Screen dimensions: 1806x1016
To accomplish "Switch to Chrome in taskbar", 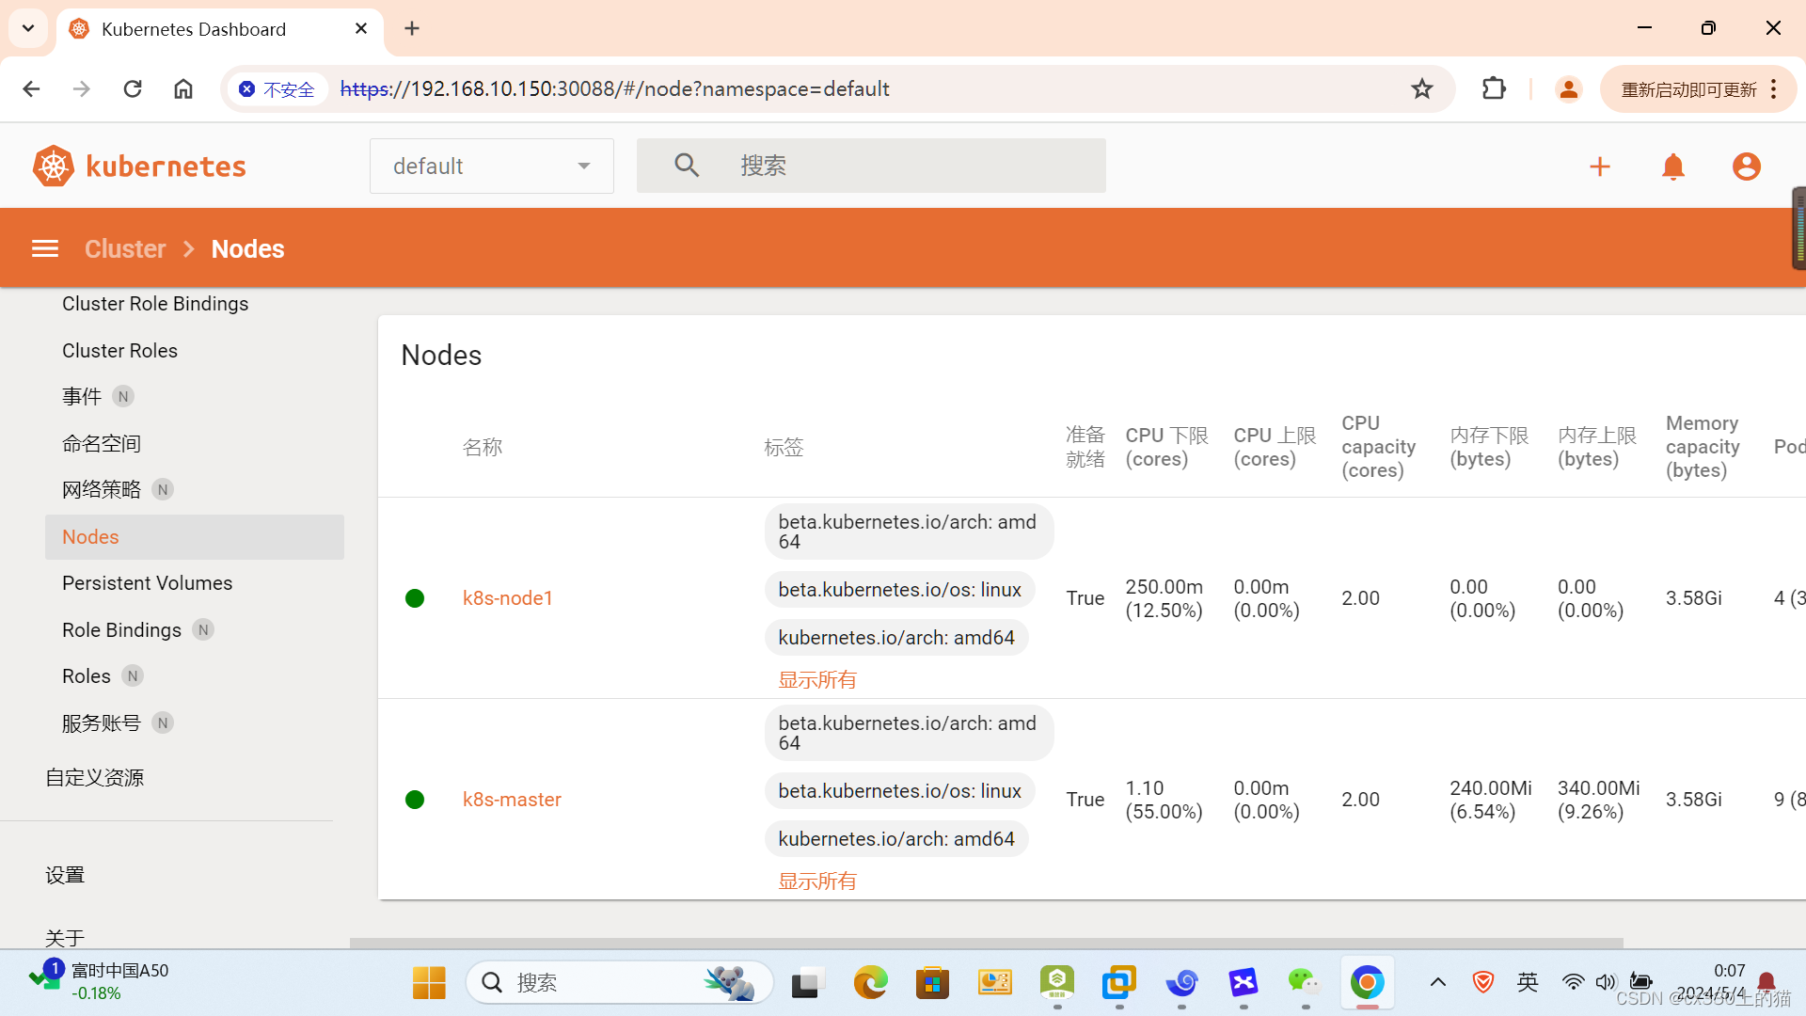I will coord(1367,983).
